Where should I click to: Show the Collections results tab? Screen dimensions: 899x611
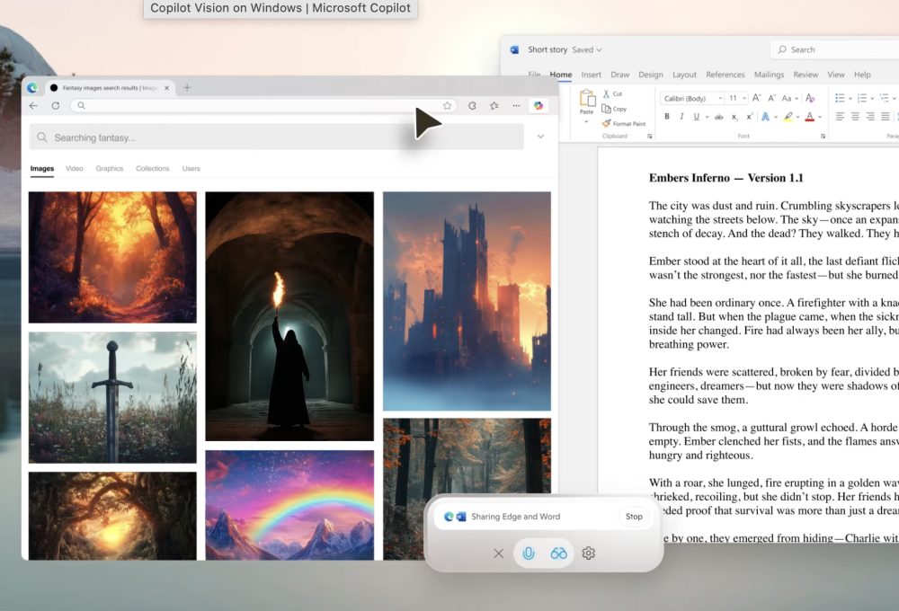coord(153,169)
